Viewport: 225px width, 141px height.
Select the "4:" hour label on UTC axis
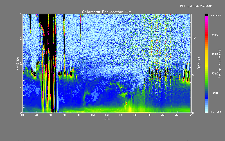point(51,115)
